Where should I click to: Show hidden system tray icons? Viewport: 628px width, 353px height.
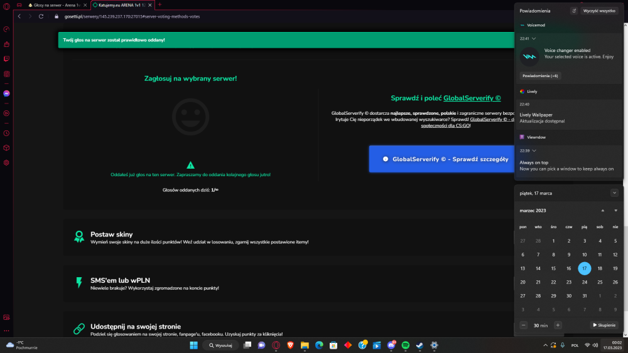point(545,345)
